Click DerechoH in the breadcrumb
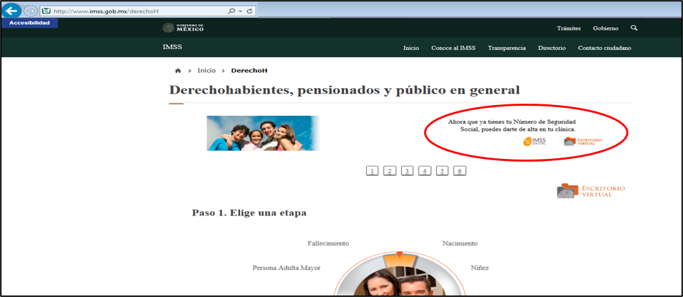 (x=249, y=70)
